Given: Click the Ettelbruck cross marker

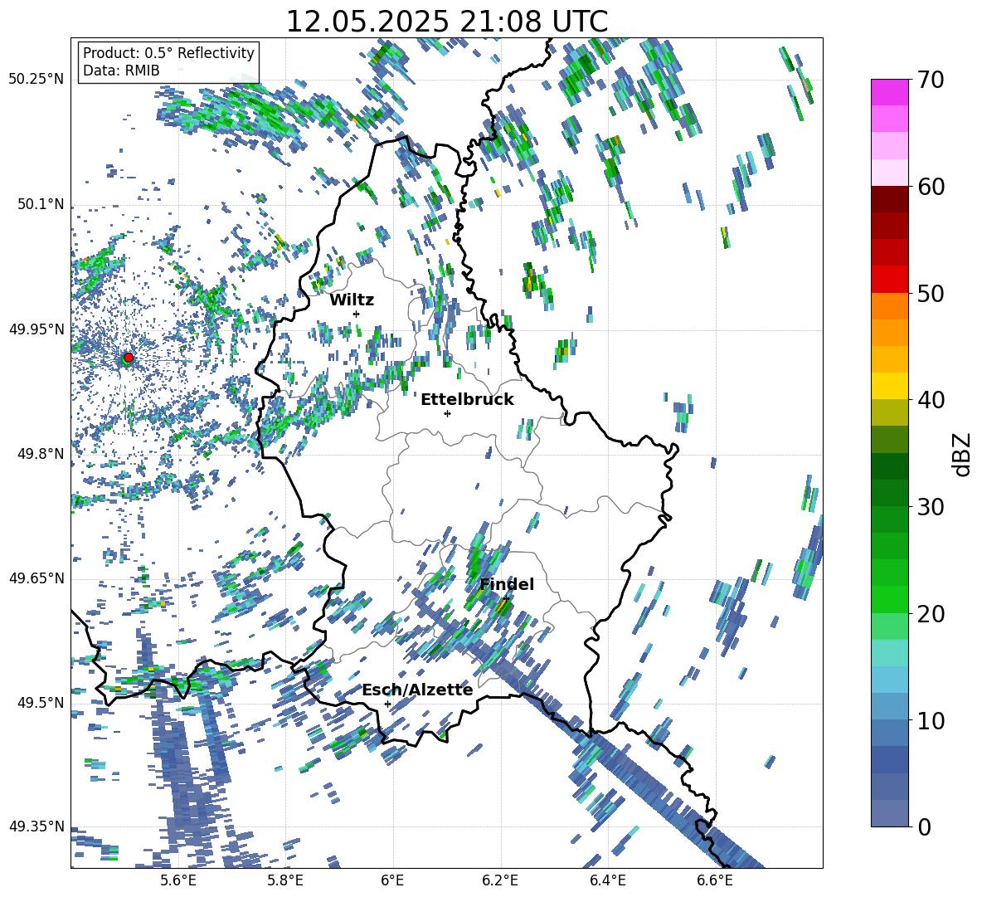Looking at the screenshot, I should (x=447, y=413).
